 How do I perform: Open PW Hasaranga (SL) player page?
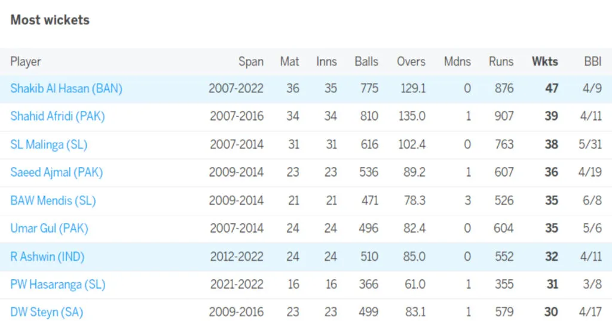[x=58, y=285]
